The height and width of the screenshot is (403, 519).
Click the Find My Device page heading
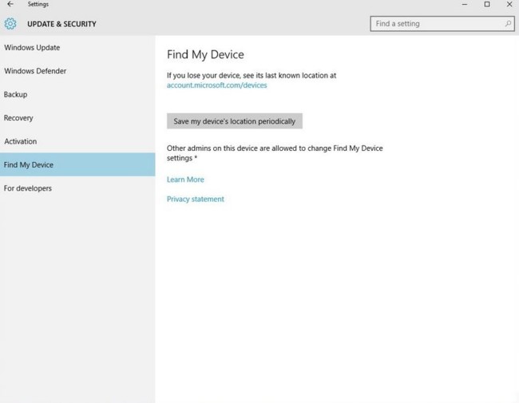[x=205, y=54]
